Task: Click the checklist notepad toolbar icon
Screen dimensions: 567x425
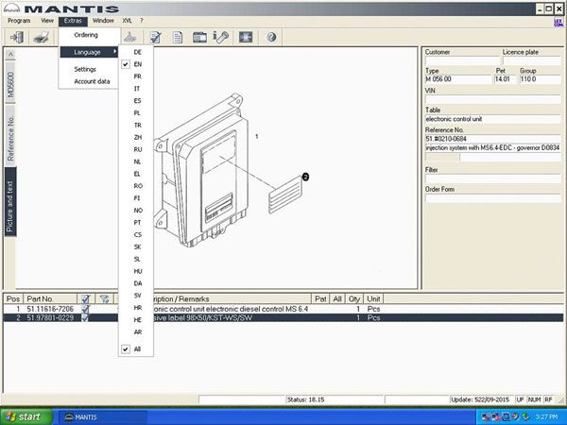Action: pyautogui.click(x=154, y=37)
